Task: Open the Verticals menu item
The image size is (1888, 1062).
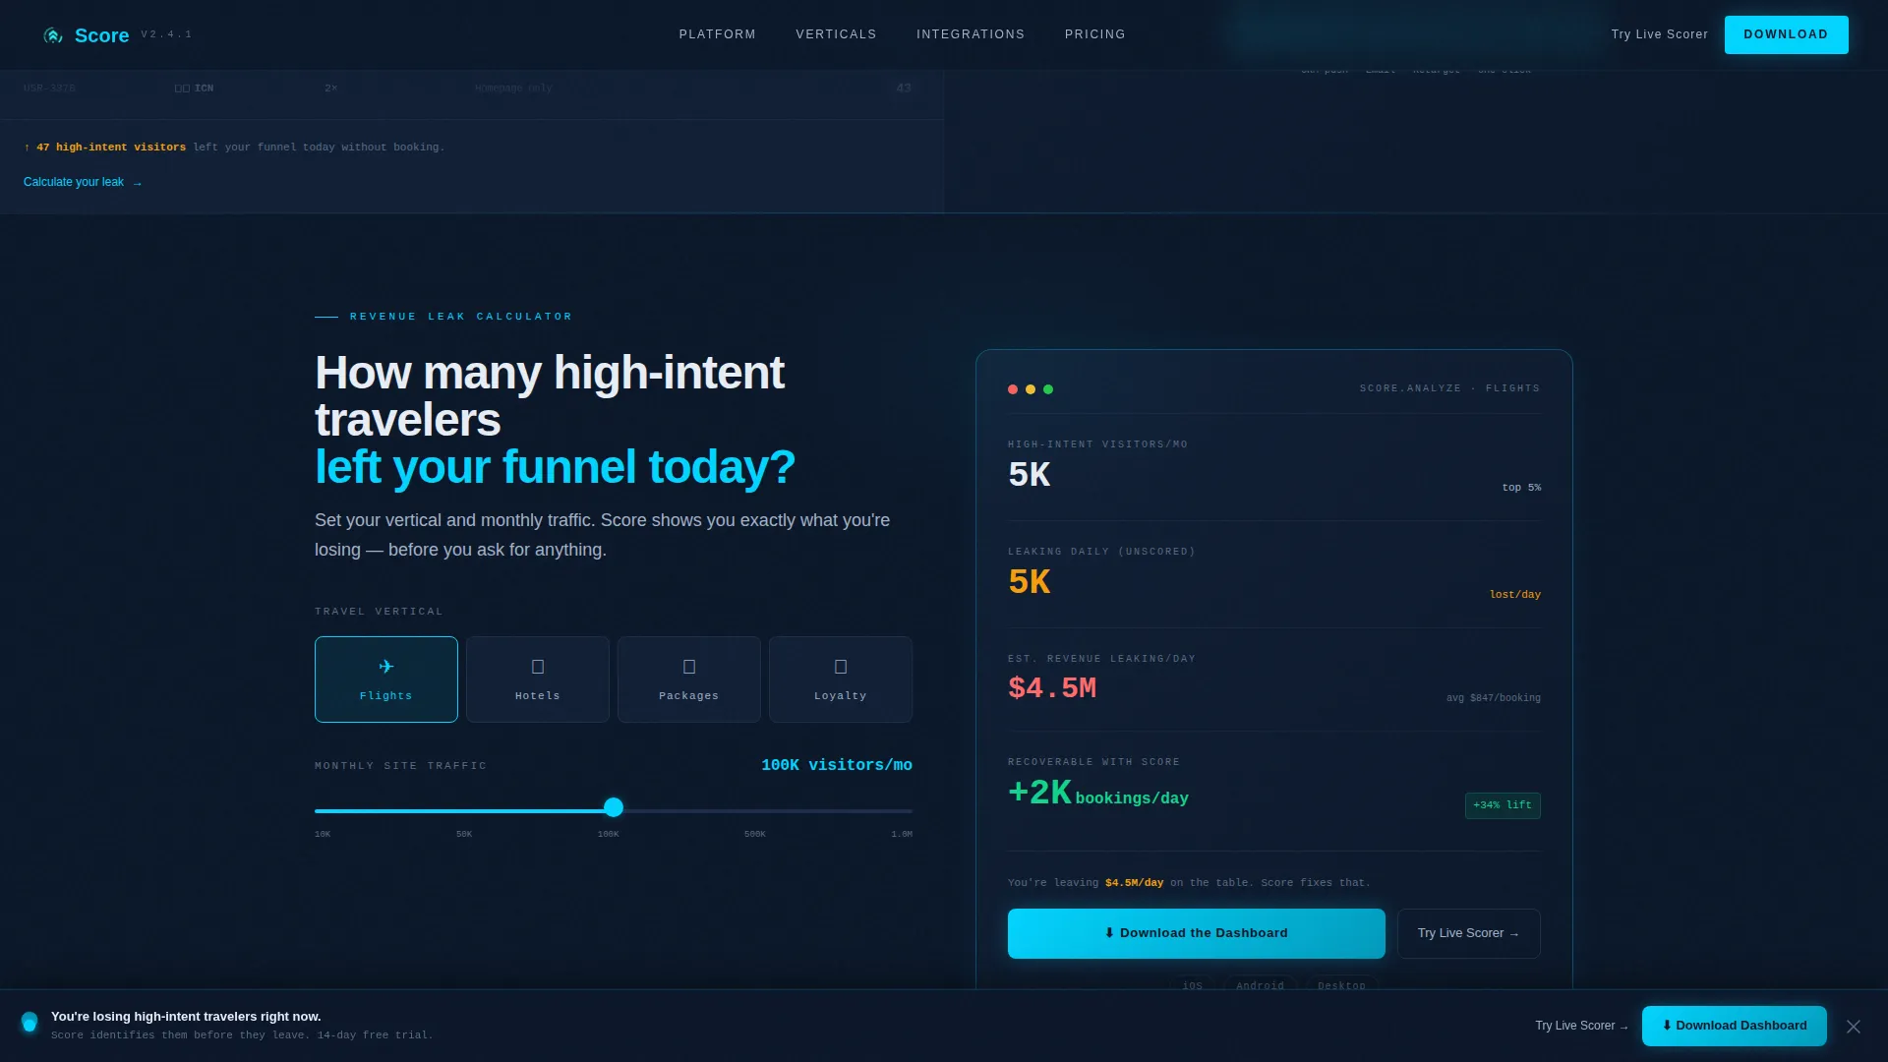Action: [836, 34]
